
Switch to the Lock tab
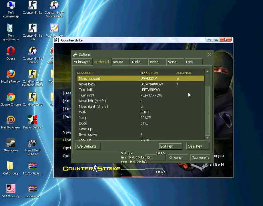tap(193, 62)
